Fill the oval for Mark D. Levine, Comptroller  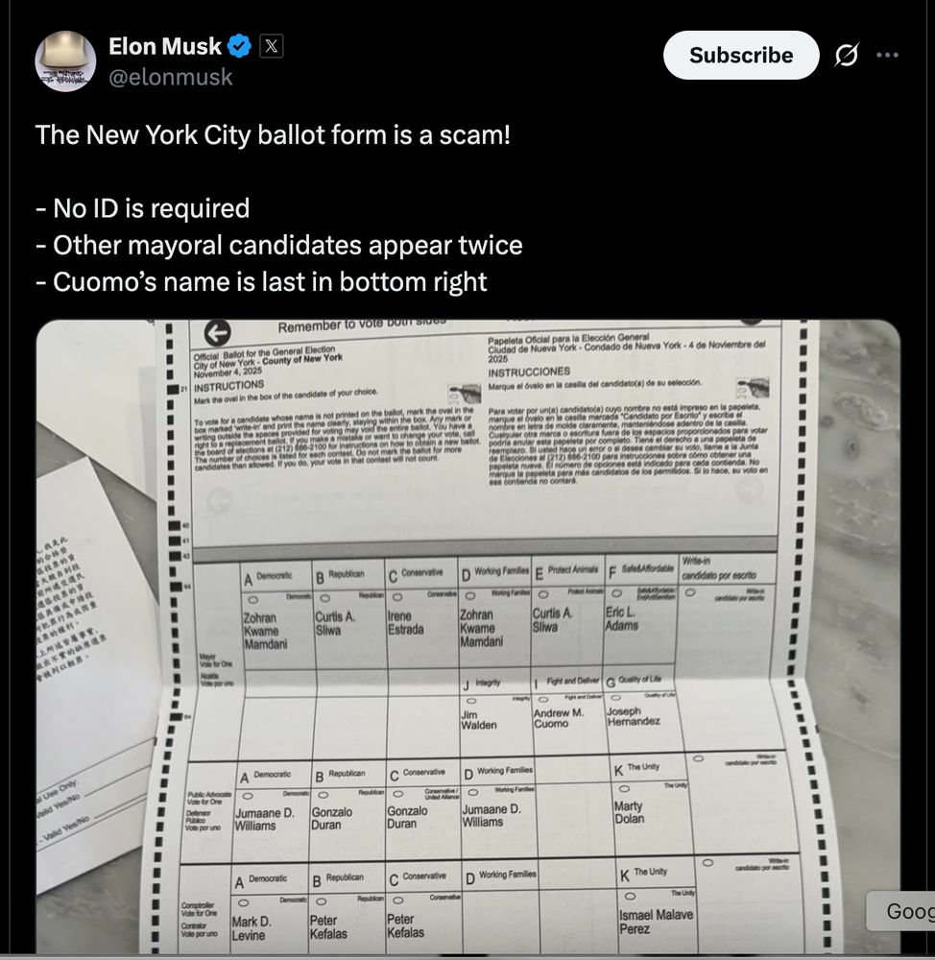[244, 901]
